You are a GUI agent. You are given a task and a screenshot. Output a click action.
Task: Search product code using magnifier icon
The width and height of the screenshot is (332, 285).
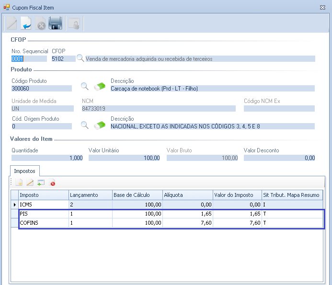click(x=84, y=87)
